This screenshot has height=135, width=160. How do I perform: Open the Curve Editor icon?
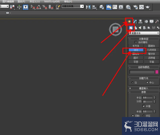click(x=115, y=7)
